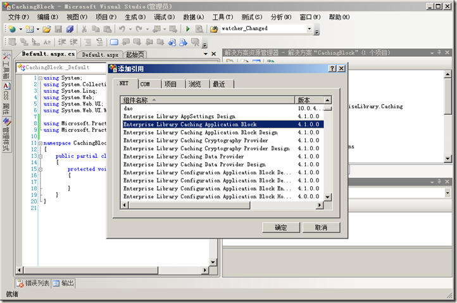Click the Display Object Member List icon
Screen dimensions: 457x303
[x=12, y=42]
